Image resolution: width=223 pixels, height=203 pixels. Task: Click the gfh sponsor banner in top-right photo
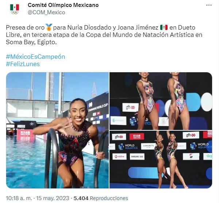[x=130, y=107]
